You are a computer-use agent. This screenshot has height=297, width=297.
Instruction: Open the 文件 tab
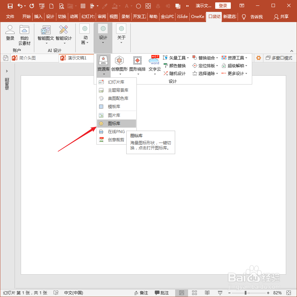[10, 17]
